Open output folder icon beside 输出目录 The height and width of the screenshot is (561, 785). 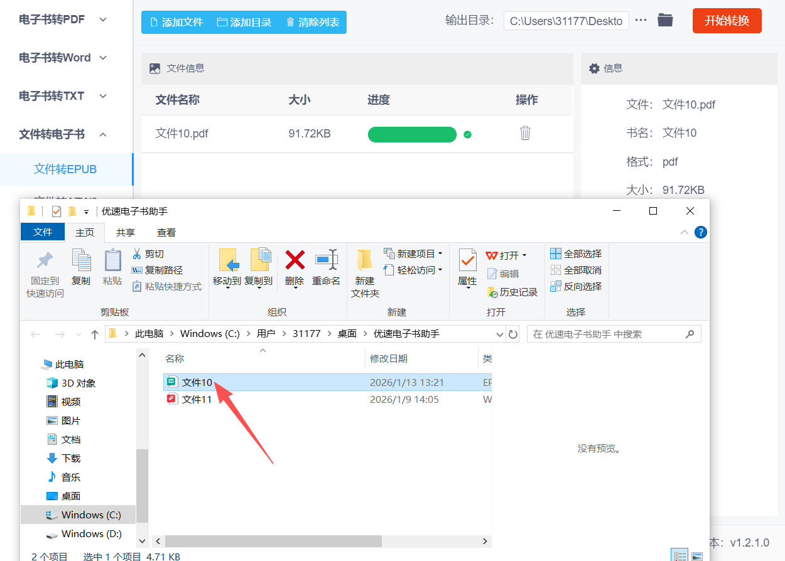665,20
